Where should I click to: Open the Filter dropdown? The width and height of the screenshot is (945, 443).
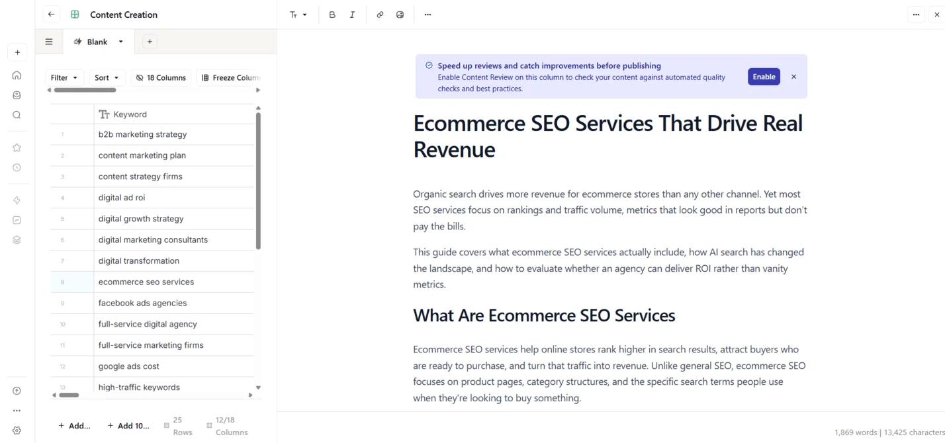(x=64, y=77)
